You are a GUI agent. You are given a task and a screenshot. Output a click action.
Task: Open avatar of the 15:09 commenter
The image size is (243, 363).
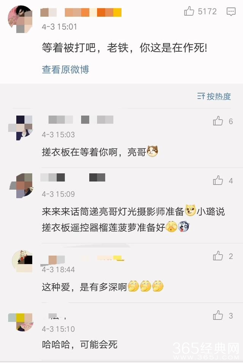coord(21,185)
